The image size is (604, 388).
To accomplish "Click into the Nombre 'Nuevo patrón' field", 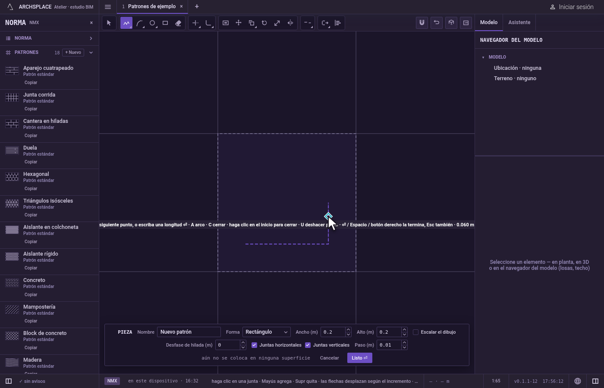I will click(x=189, y=332).
